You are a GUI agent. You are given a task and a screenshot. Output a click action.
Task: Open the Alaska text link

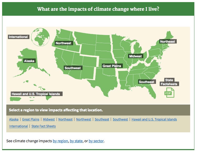14,119
